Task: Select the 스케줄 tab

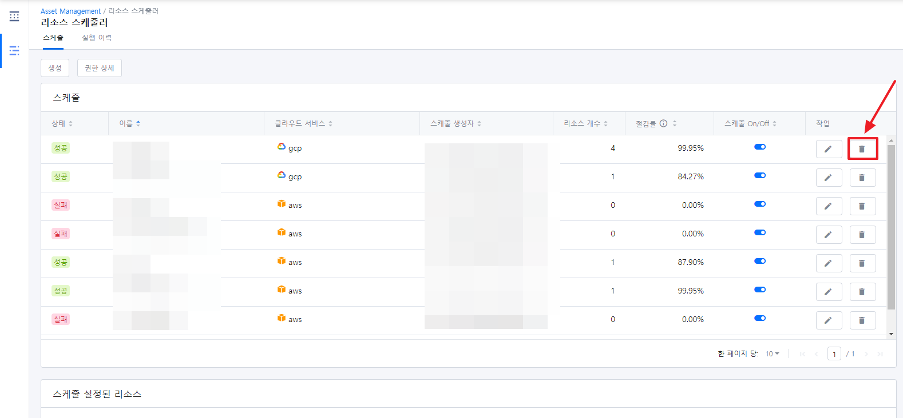Action: pyautogui.click(x=53, y=38)
